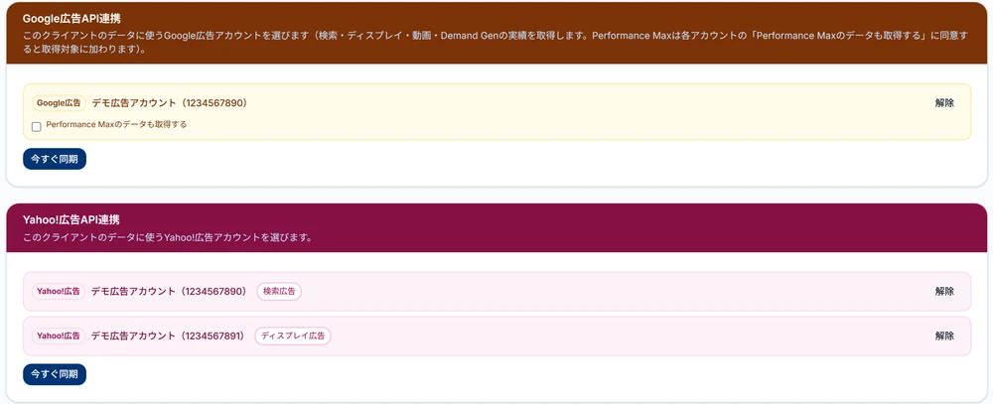
Task: Click the Google広告API連携 heading
Action: click(71, 19)
